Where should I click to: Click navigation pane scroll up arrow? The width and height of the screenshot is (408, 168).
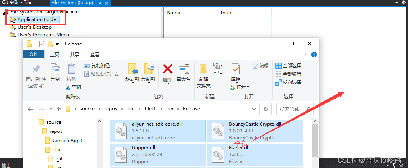pos(100,121)
